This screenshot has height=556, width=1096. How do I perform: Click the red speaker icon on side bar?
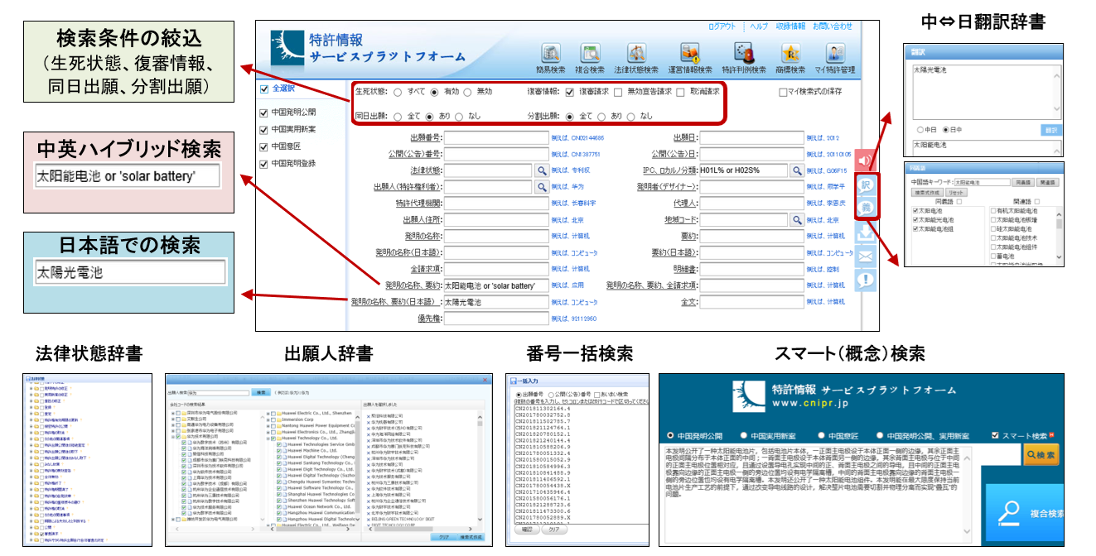pos(865,161)
